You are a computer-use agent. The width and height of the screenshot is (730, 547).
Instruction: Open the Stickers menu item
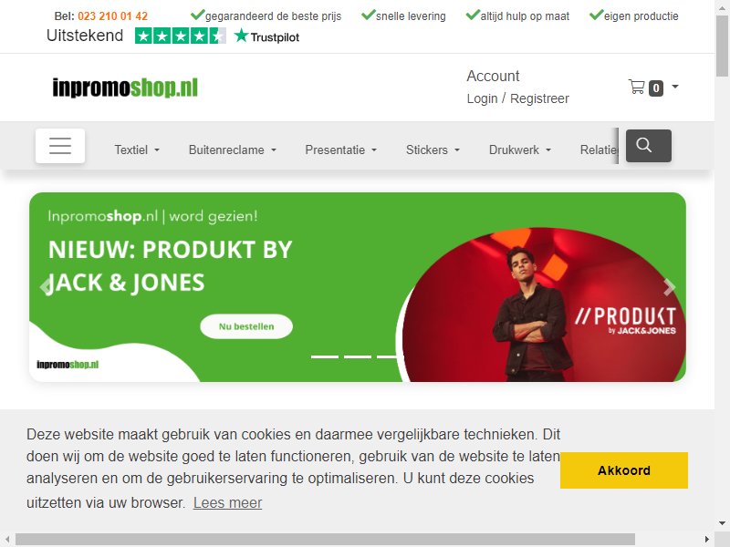[x=433, y=150]
